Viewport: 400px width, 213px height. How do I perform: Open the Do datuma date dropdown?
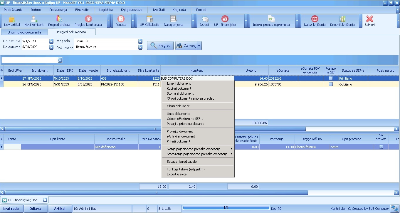coord(51,47)
